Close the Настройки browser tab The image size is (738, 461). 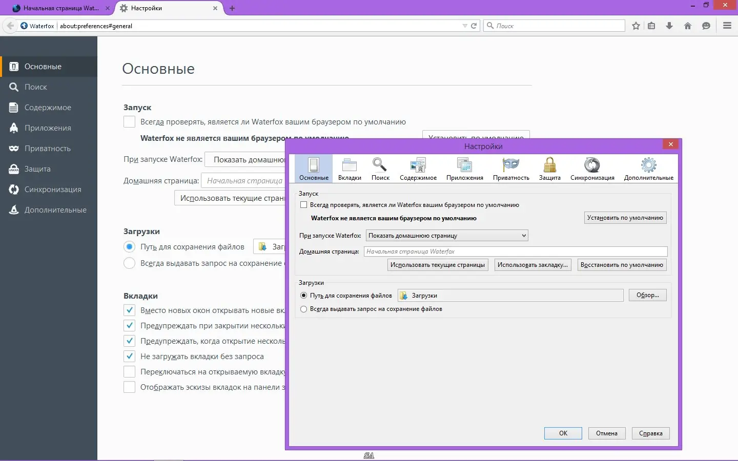pyautogui.click(x=215, y=8)
